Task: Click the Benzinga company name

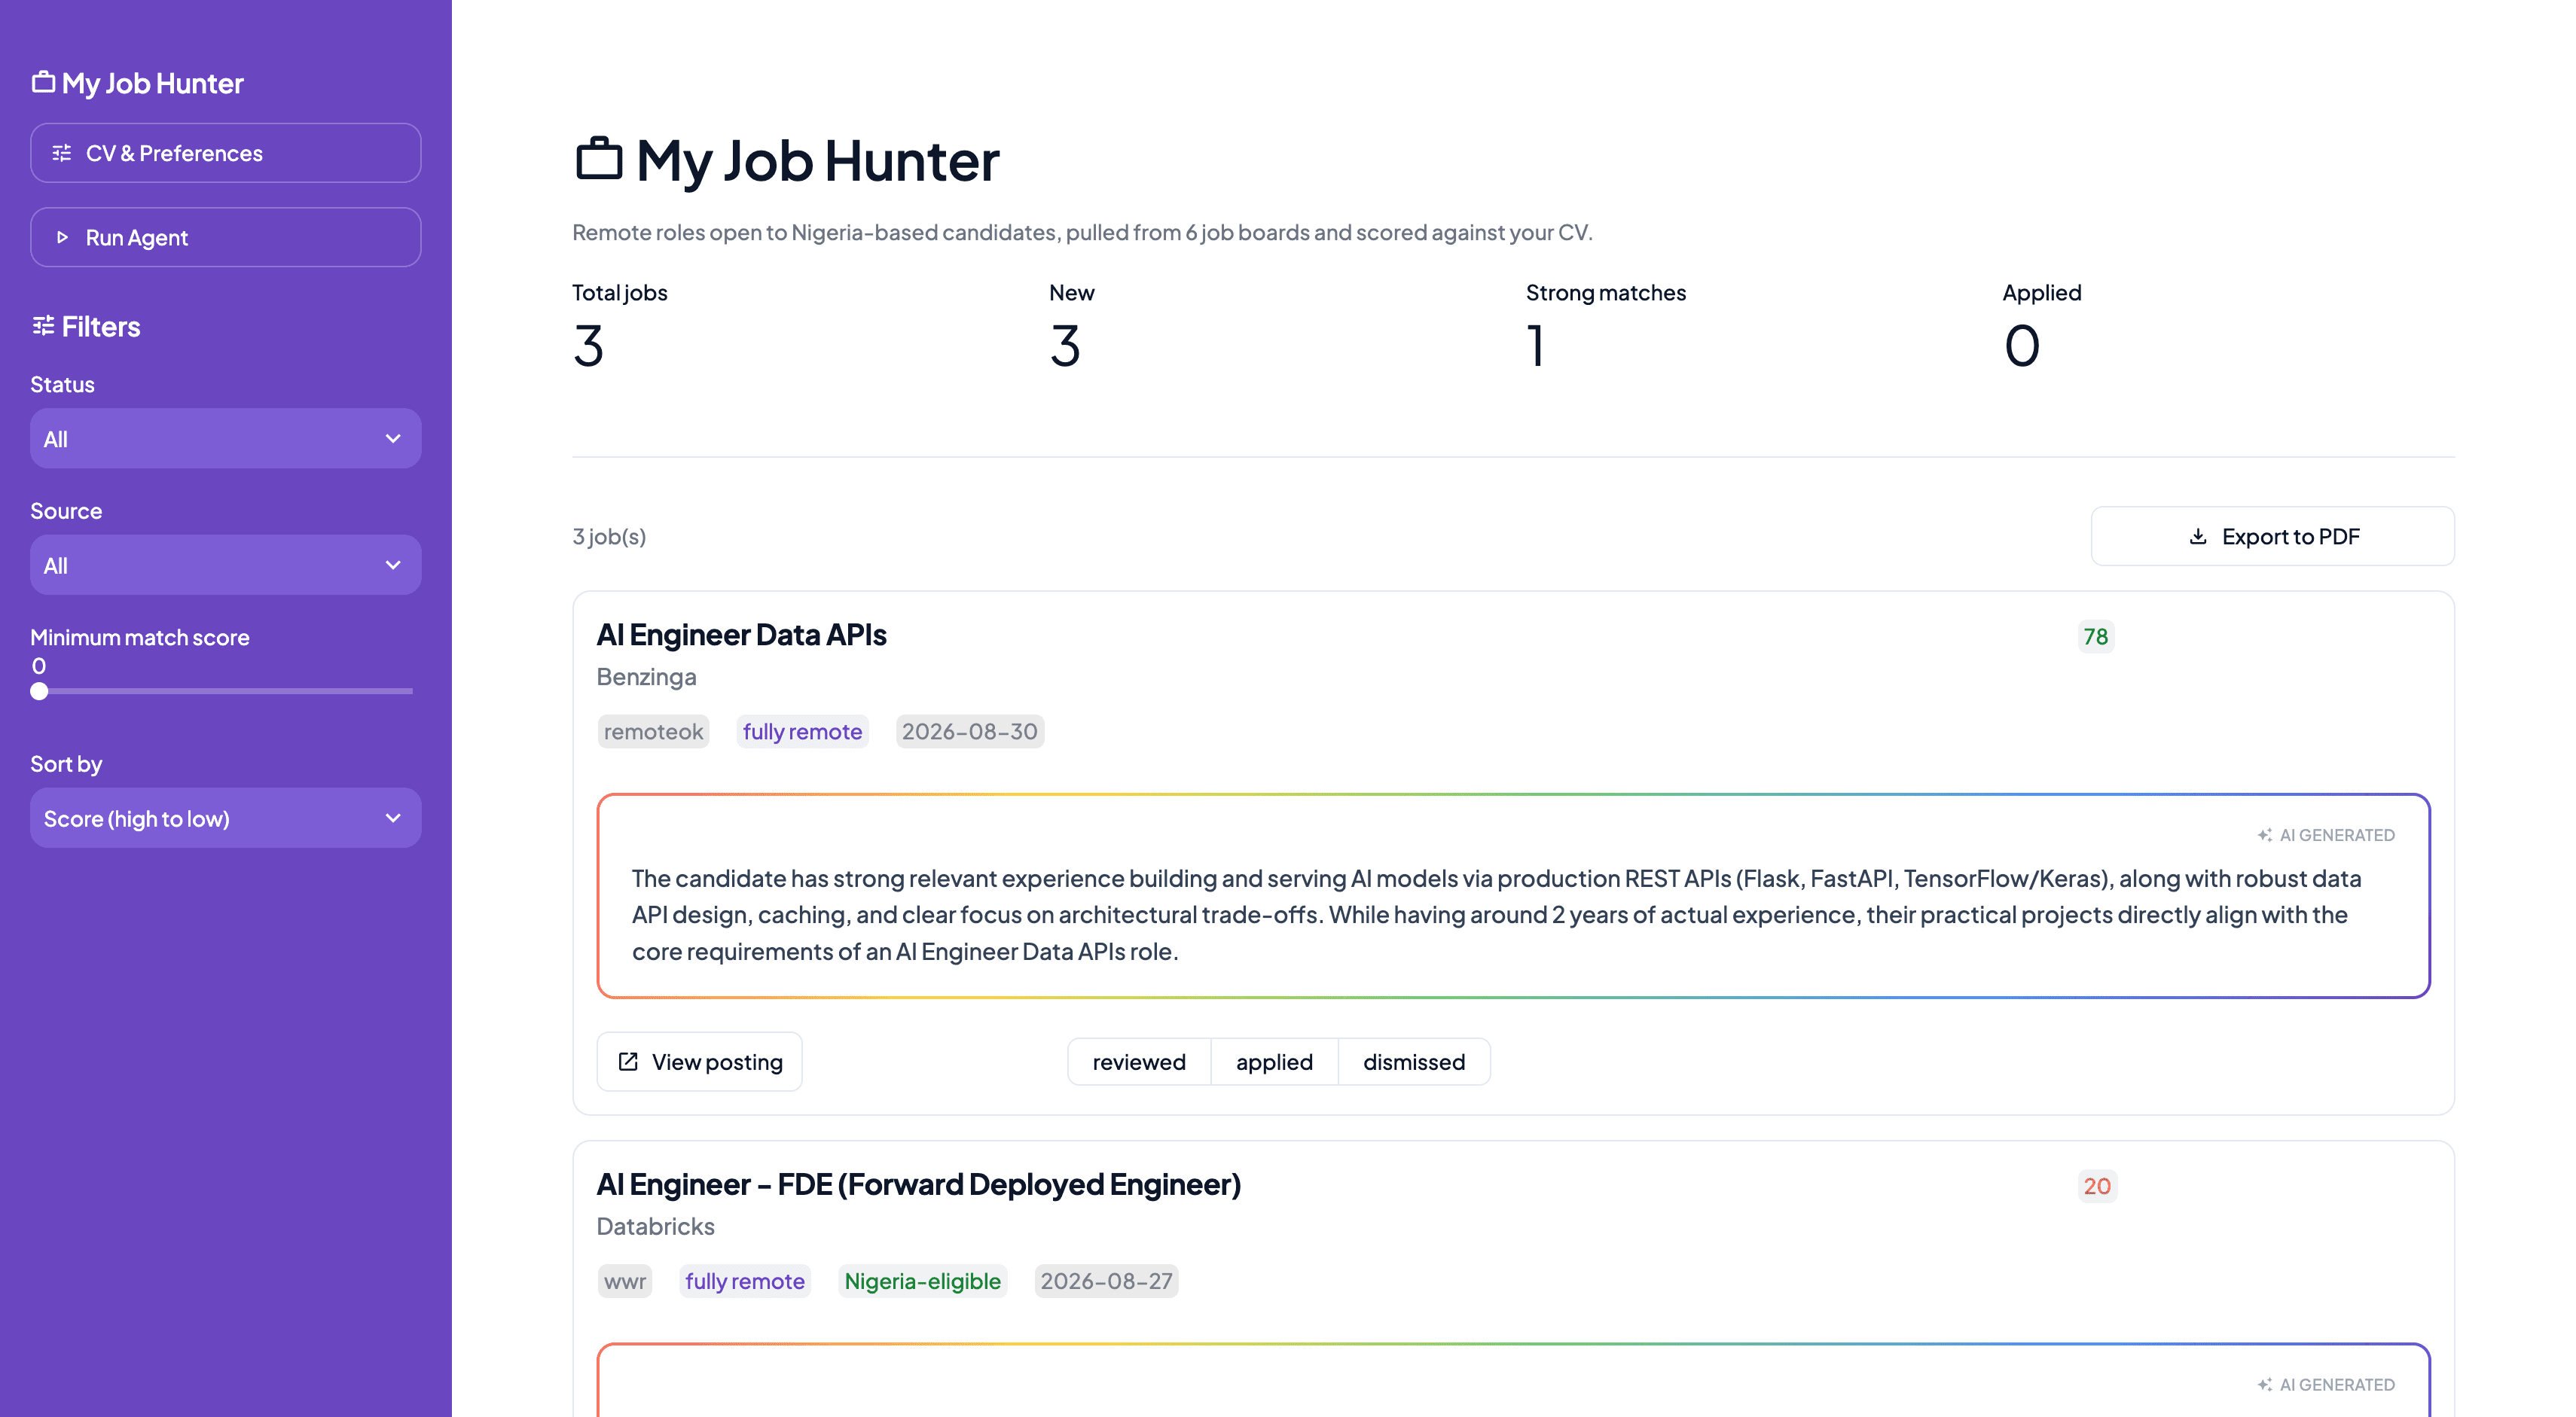Action: point(646,677)
